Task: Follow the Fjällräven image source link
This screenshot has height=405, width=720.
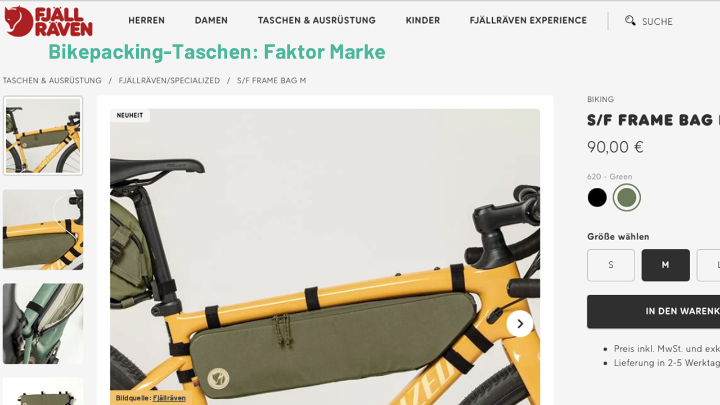Action: click(169, 398)
